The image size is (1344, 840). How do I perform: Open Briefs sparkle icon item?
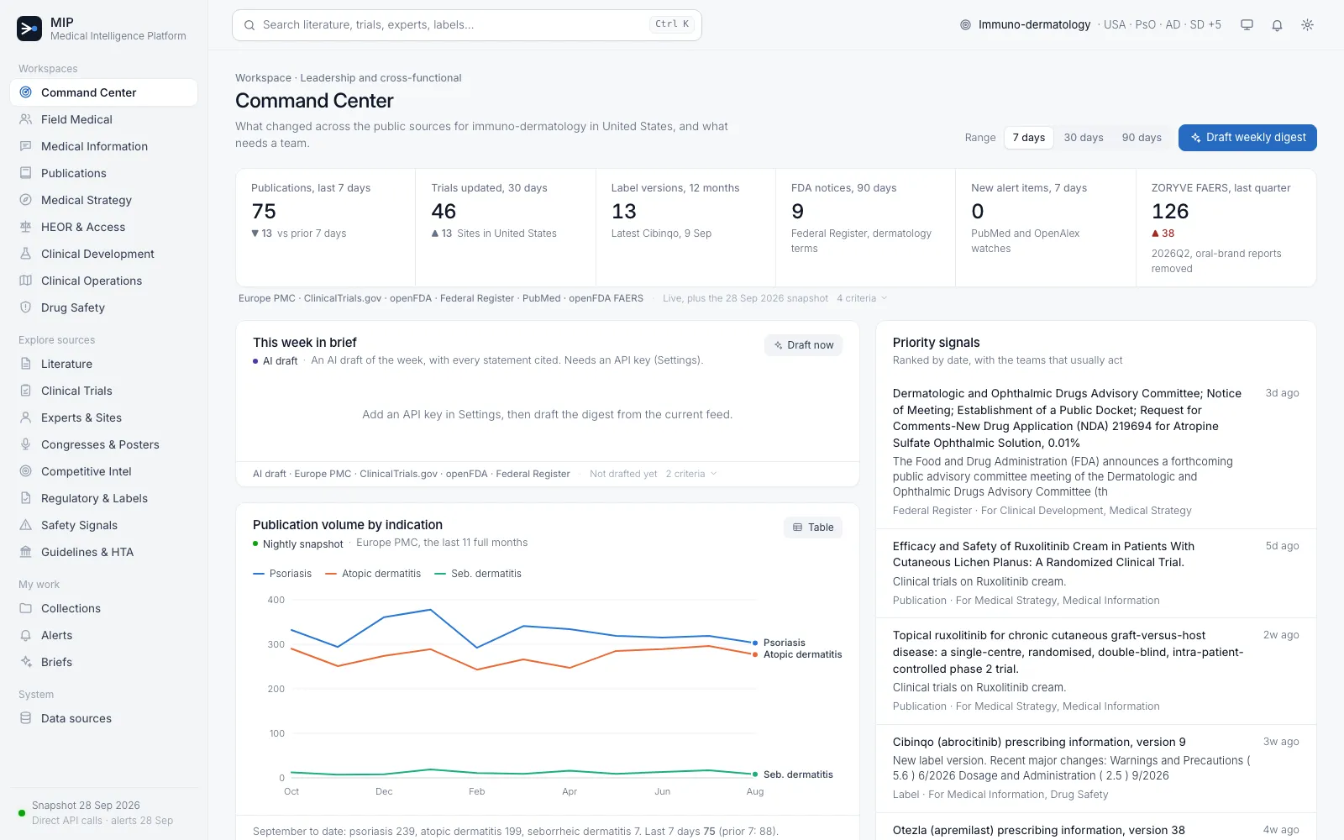coord(26,662)
